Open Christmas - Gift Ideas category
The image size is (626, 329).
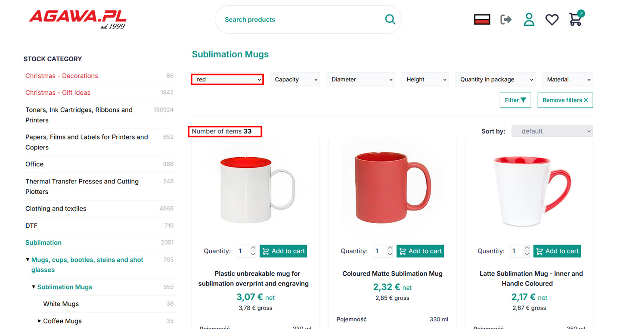pyautogui.click(x=58, y=93)
